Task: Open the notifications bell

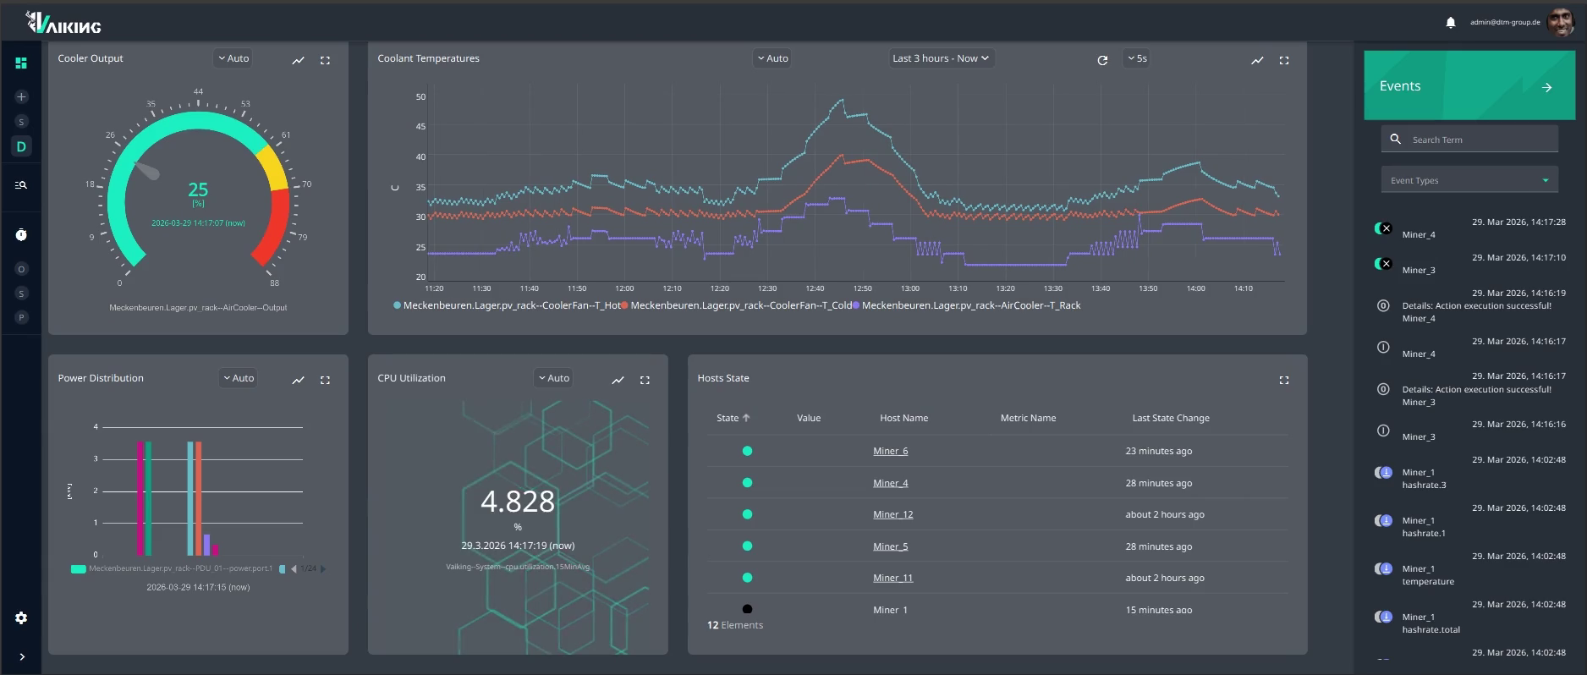Action: point(1450,23)
